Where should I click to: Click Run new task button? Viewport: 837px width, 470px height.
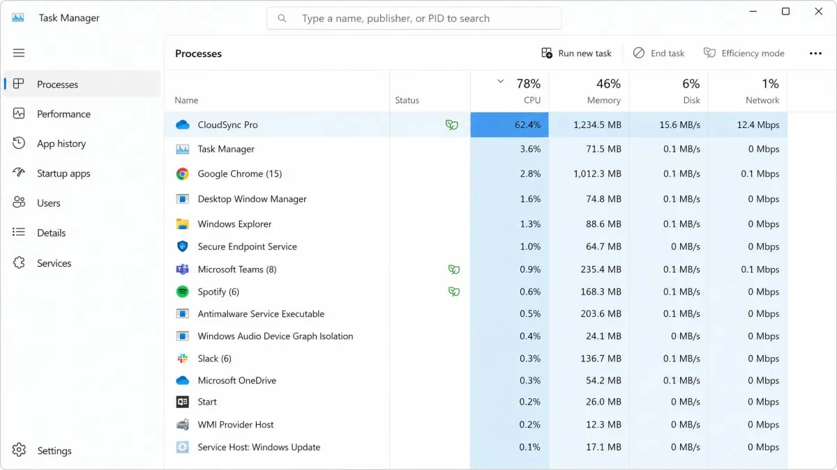tap(577, 54)
